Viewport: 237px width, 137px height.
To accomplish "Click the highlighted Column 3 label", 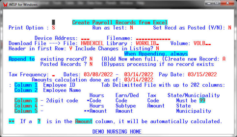I will pyautogui.click(x=26, y=101).
